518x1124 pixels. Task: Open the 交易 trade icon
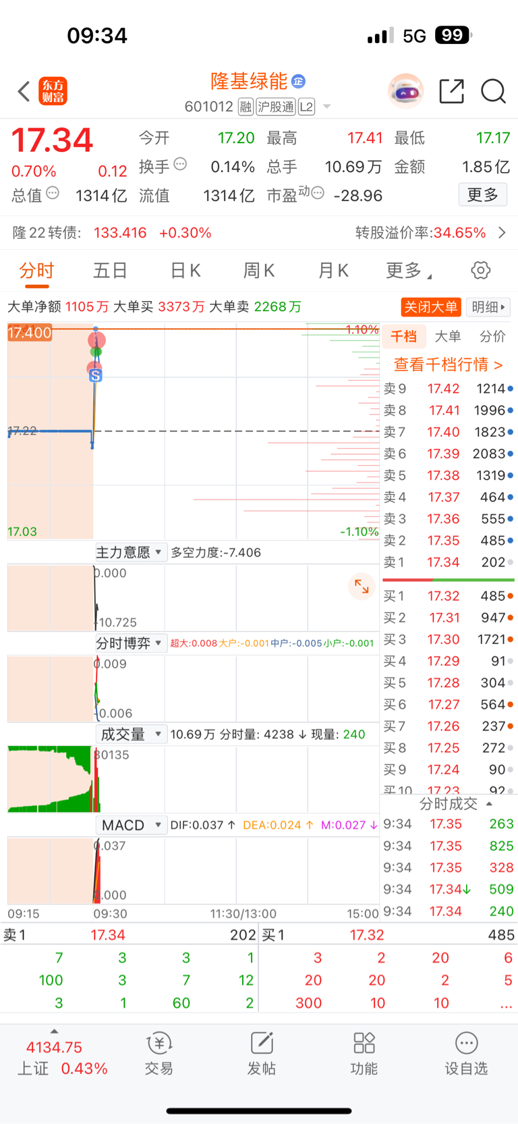[x=159, y=1053]
